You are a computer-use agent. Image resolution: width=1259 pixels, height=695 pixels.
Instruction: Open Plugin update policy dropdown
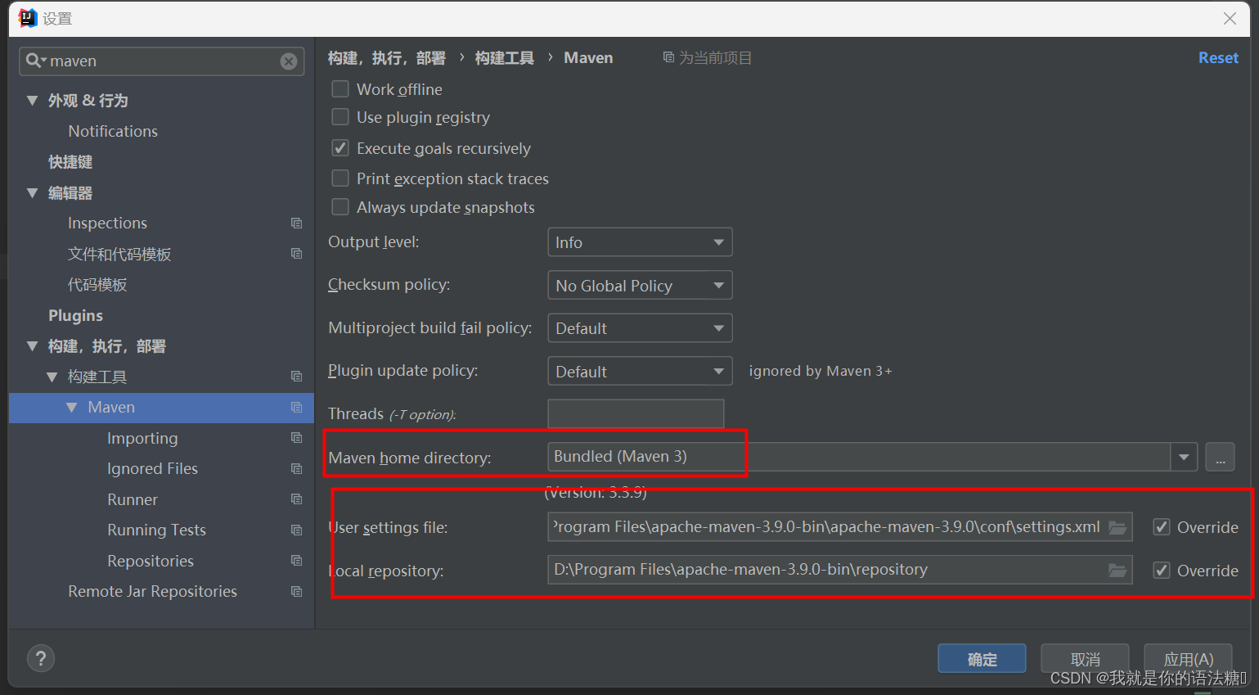coord(640,371)
